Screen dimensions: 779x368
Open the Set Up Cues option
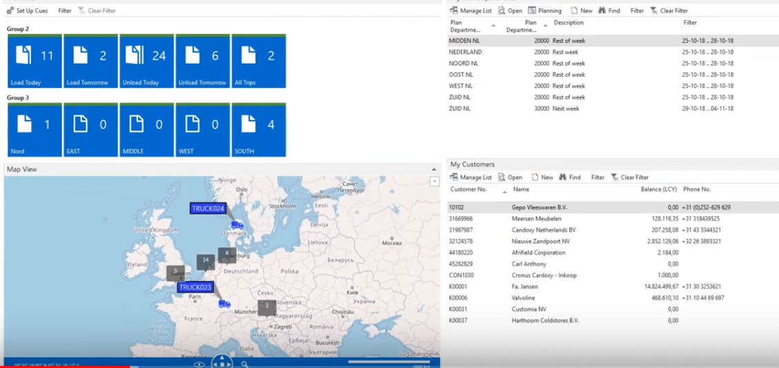pyautogui.click(x=28, y=10)
